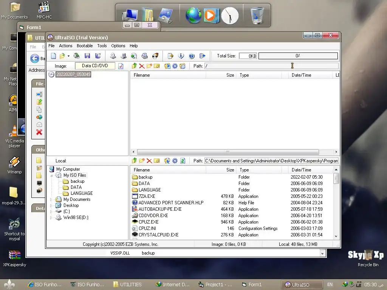Viewport: 387px width, 290px height.
Task: Click the blue Help question mark icon
Action: (192, 56)
